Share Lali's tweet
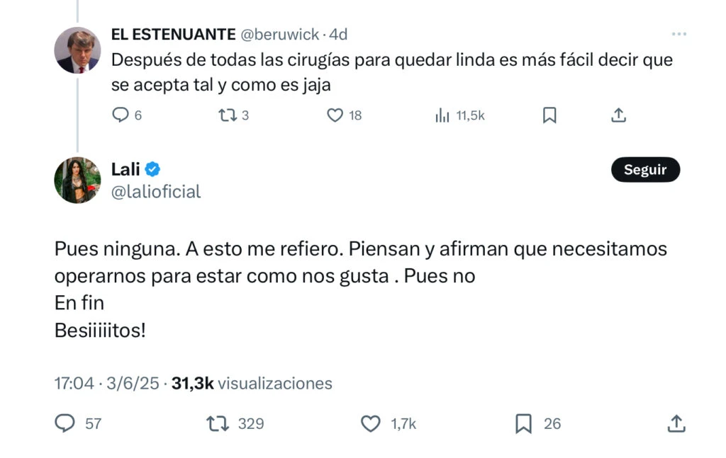This screenshot has width=726, height=458. tap(677, 423)
